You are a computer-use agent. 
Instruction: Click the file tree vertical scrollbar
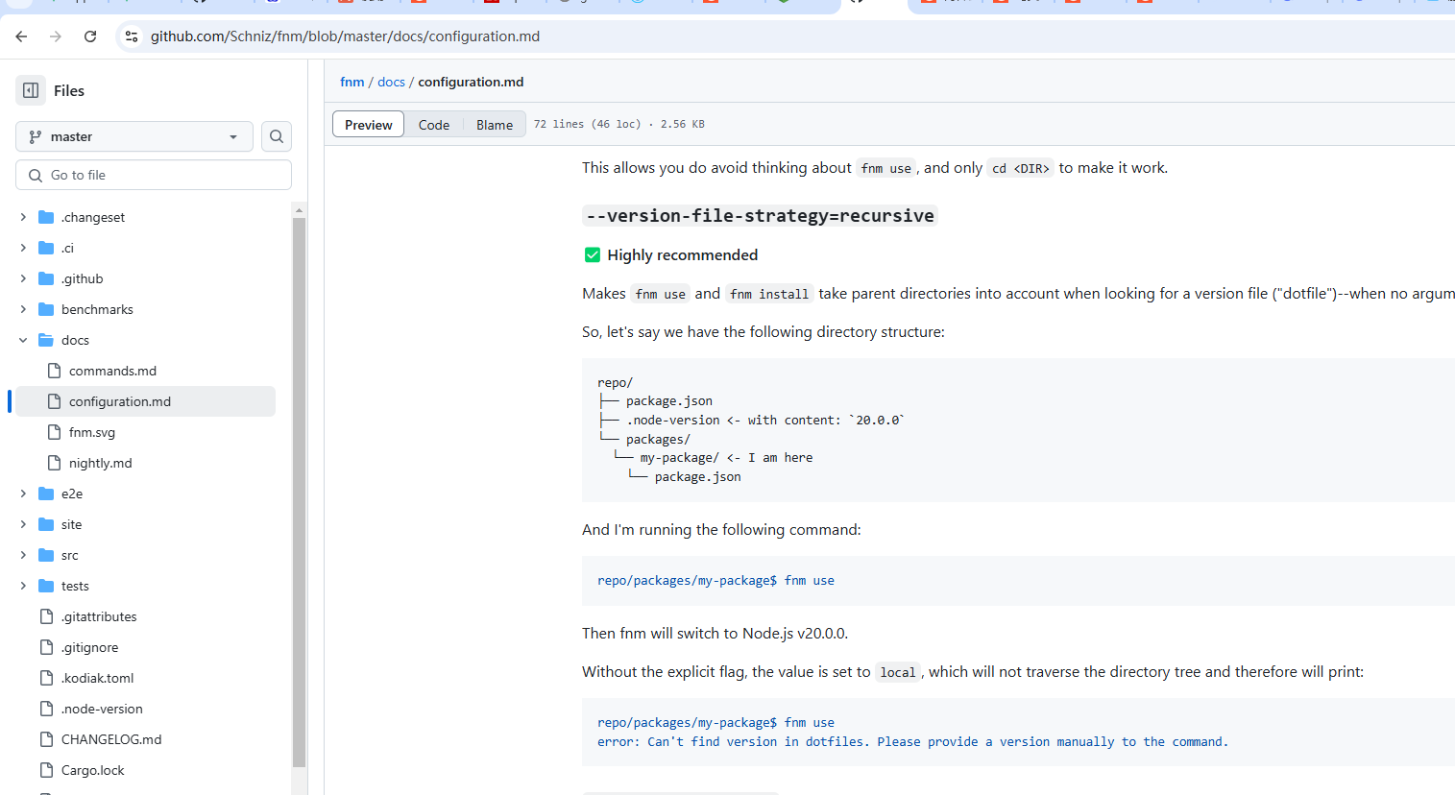pos(299,492)
